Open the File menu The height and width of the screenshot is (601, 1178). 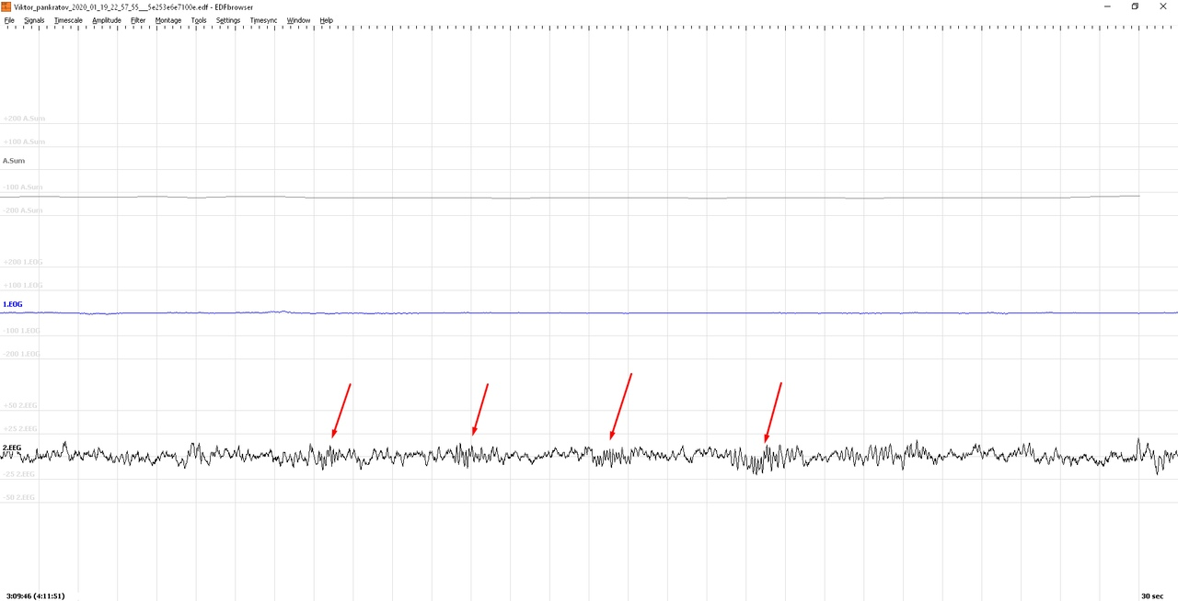tap(9, 20)
